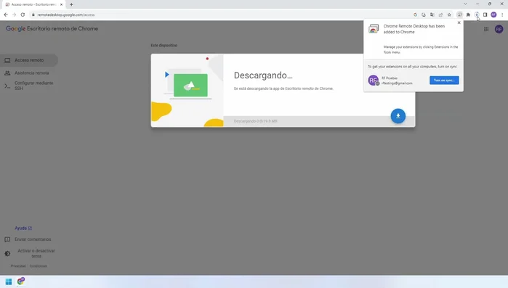Open the Google apps grid
Image resolution: width=508 pixels, height=288 pixels.
click(486, 29)
